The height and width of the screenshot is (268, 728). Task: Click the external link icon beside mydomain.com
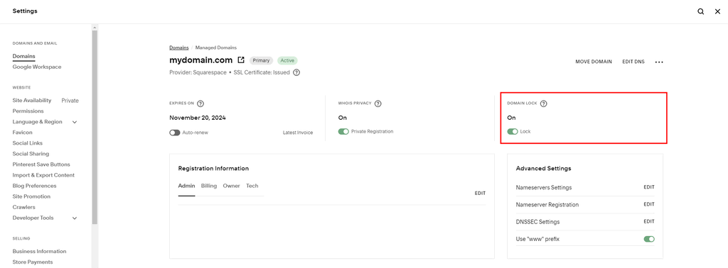(x=241, y=60)
